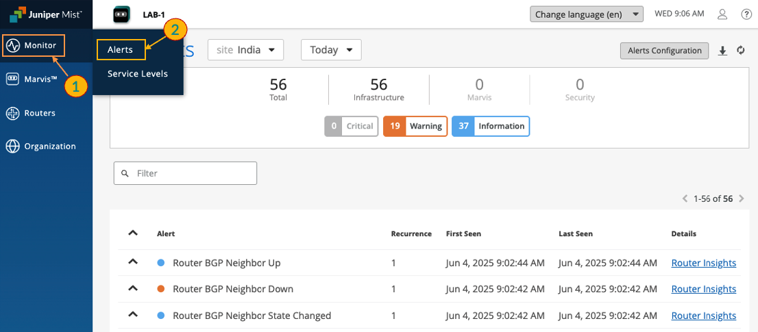Click the Filter search field

(x=185, y=173)
